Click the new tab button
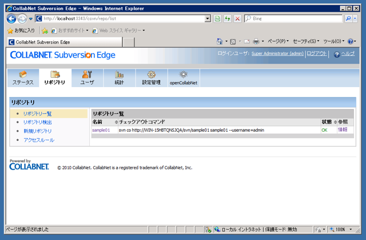Screen dimensions: 366x240 click(129, 42)
